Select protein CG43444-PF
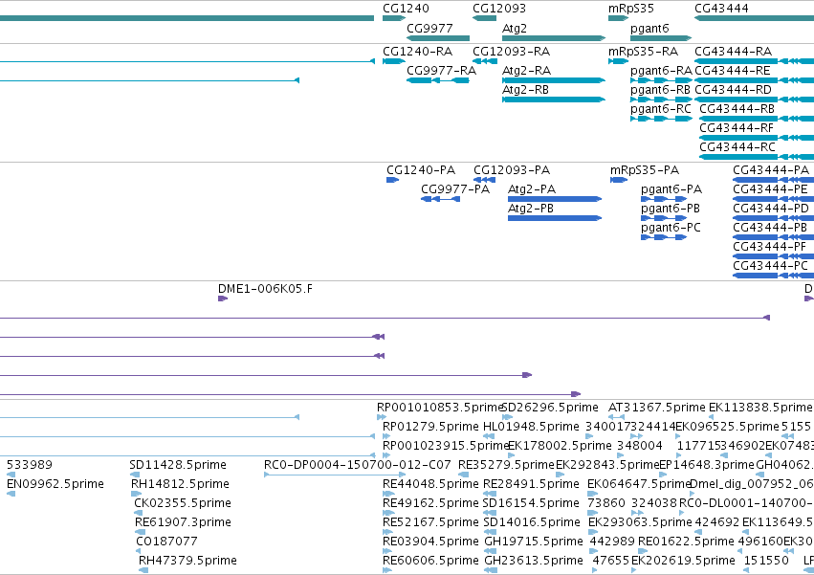Image resolution: width=814 pixels, height=575 pixels. pyautogui.click(x=774, y=256)
